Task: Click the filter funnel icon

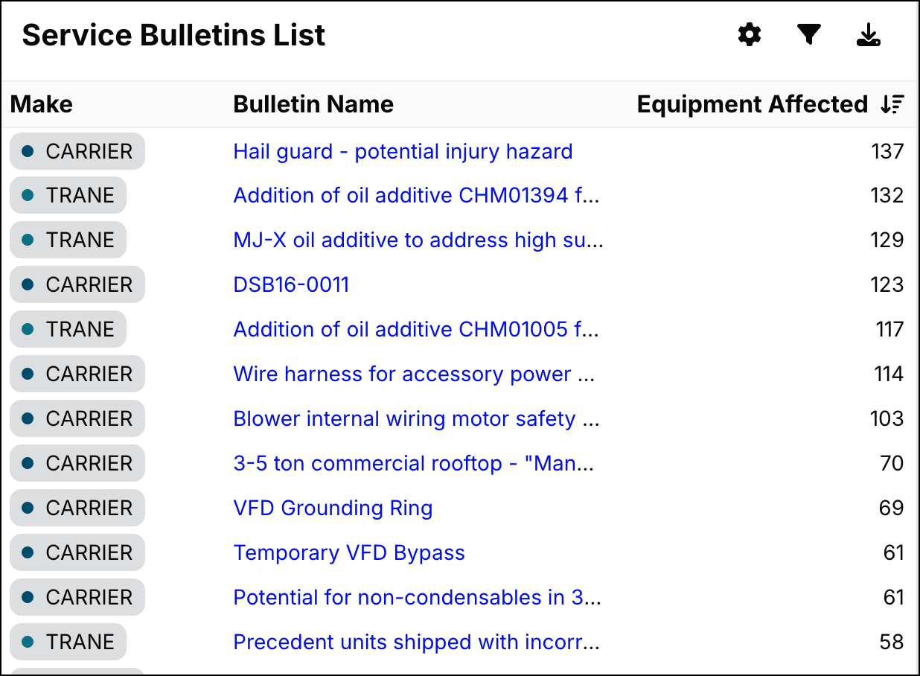Action: pos(808,34)
